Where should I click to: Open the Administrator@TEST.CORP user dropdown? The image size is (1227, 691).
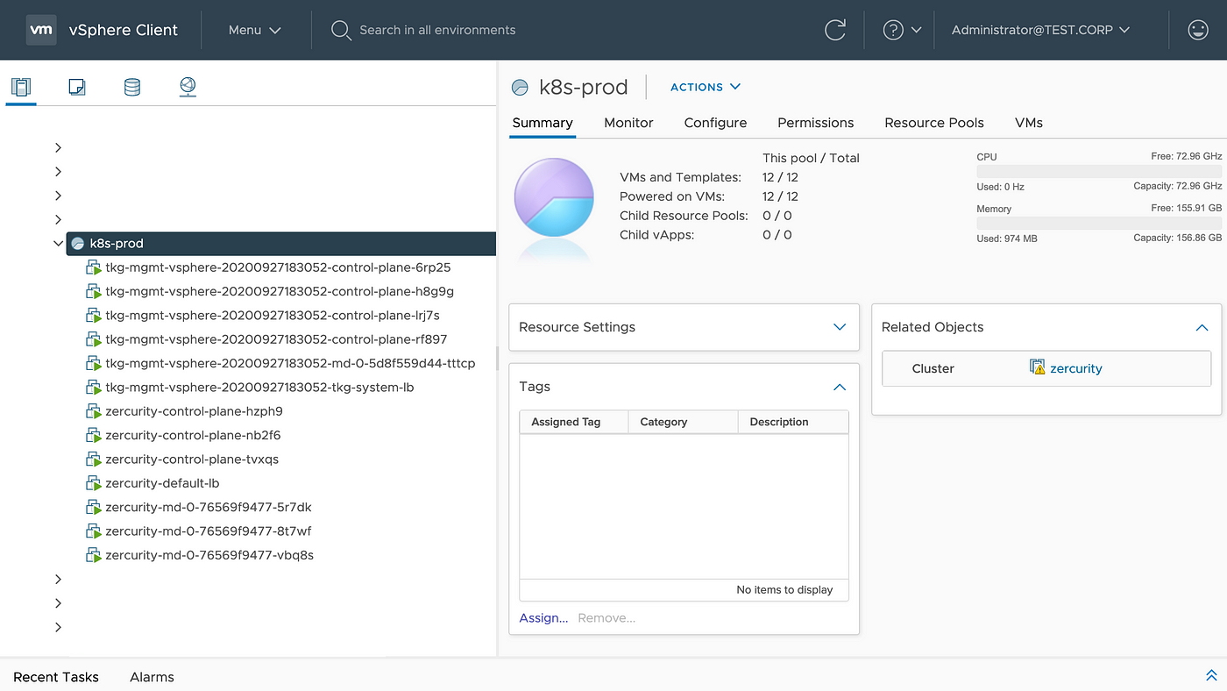[x=1040, y=30]
